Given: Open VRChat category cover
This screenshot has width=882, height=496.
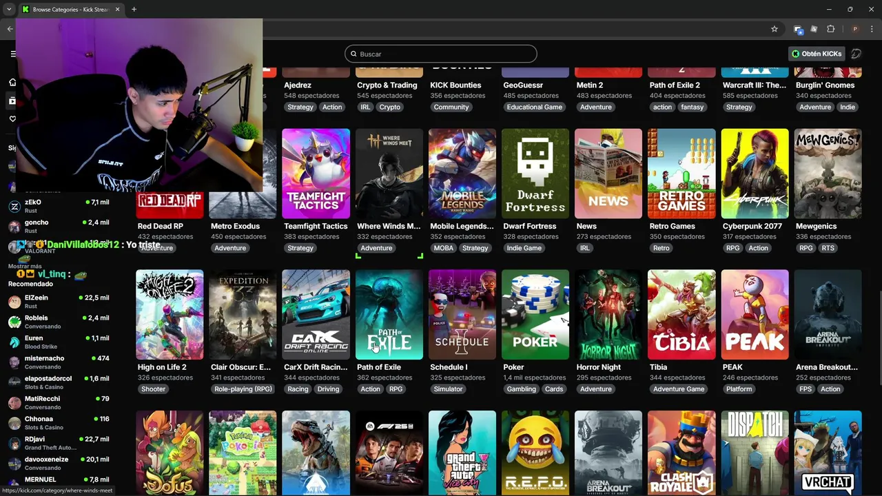Looking at the screenshot, I should point(828,453).
